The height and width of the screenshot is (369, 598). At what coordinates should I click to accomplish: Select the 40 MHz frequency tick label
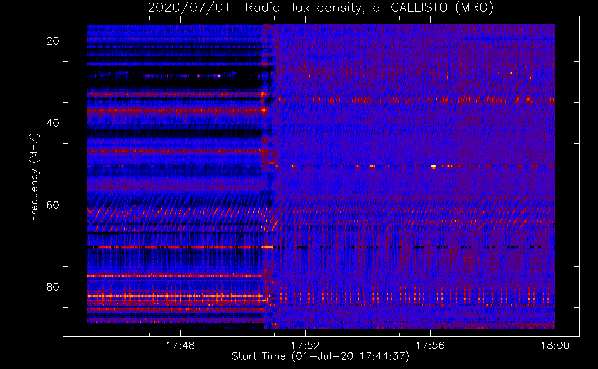(53, 123)
